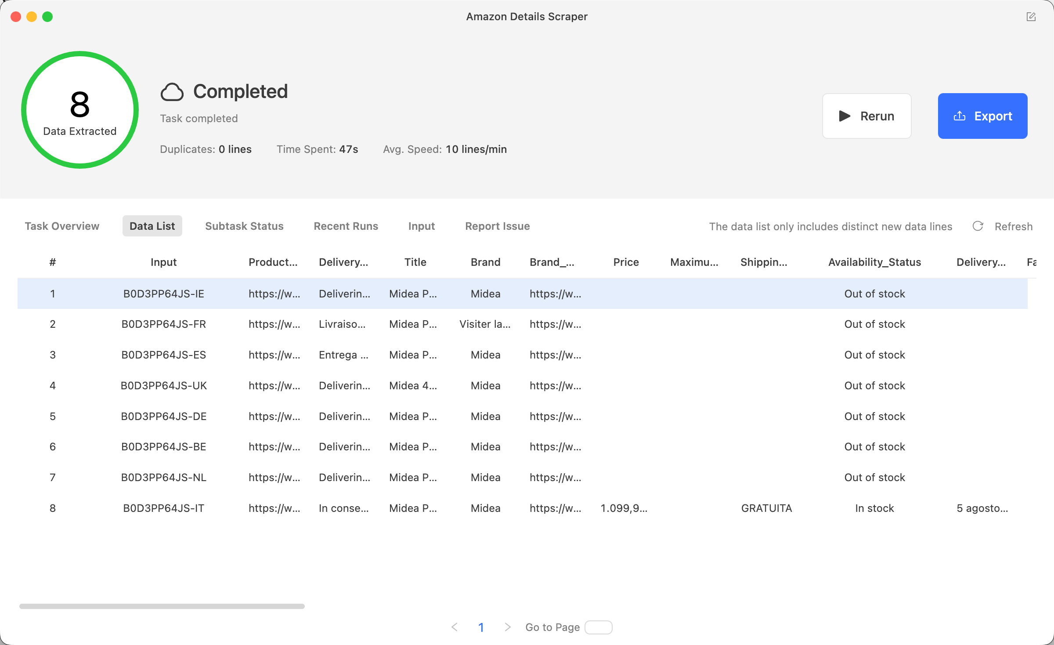
Task: Click the Export button
Action: coord(982,116)
